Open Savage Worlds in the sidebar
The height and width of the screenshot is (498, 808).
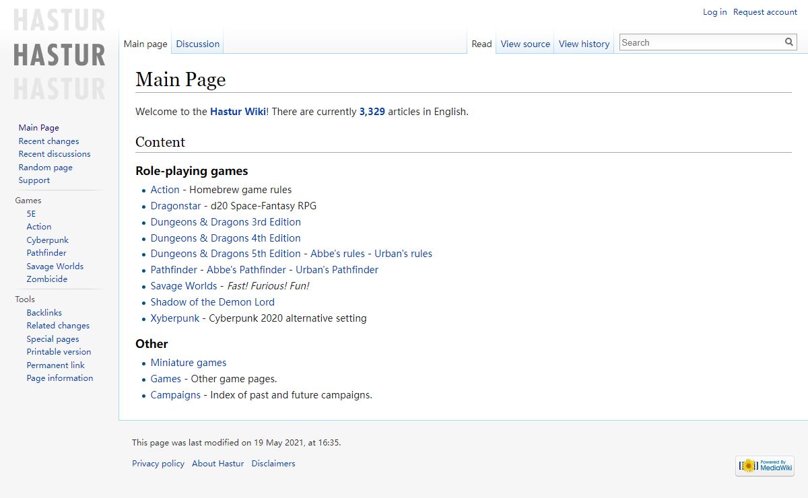click(55, 266)
